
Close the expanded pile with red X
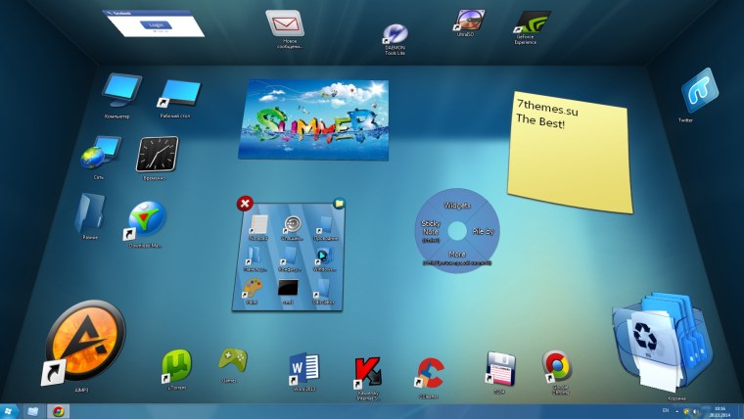pos(245,203)
